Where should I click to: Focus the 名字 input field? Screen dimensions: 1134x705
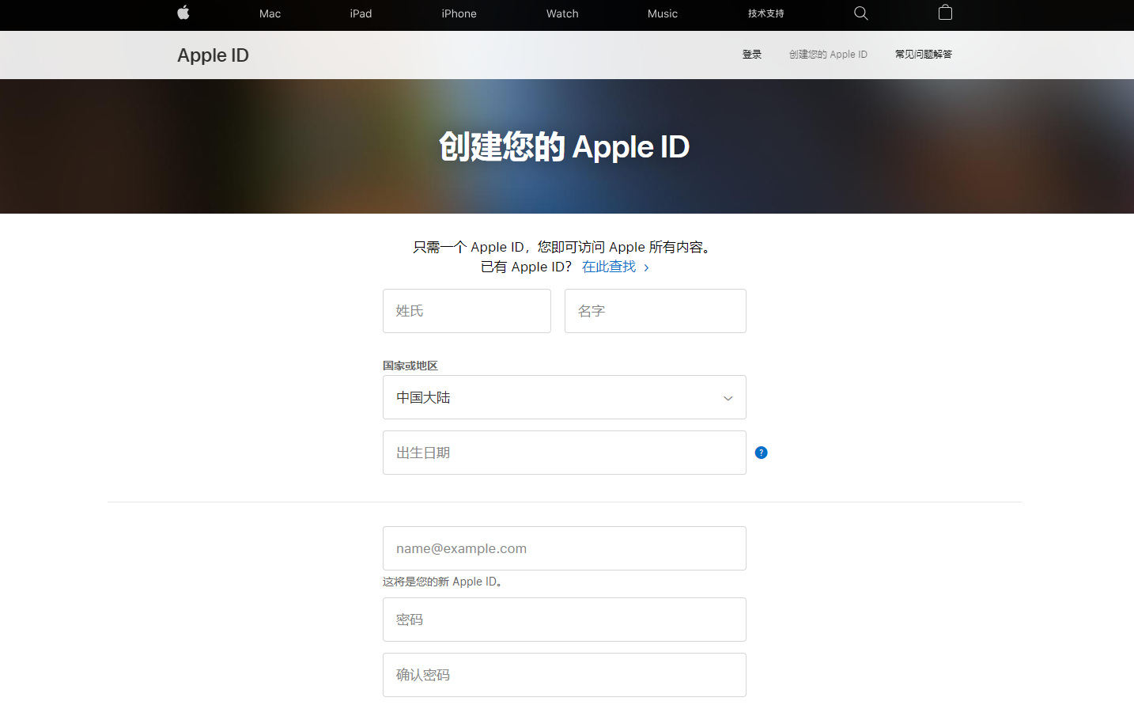tap(656, 311)
